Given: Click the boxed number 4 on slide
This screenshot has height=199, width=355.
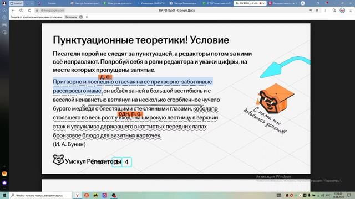Looking at the screenshot, I should coord(126,162).
